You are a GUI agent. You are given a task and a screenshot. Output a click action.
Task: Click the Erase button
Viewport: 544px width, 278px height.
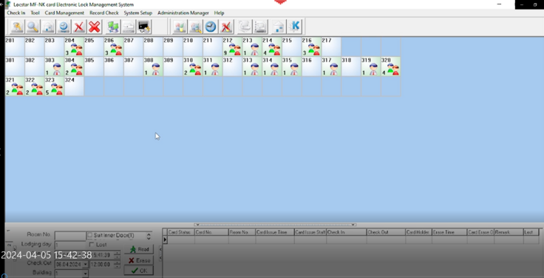139,260
